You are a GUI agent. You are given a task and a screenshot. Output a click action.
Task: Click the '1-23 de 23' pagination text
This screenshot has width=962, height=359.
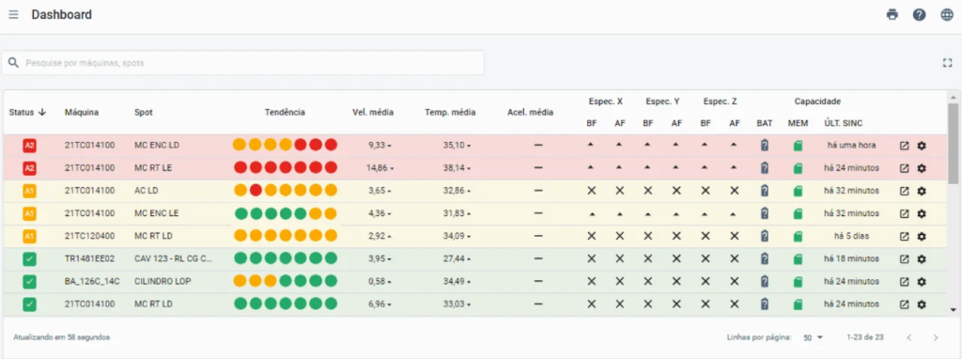865,337
